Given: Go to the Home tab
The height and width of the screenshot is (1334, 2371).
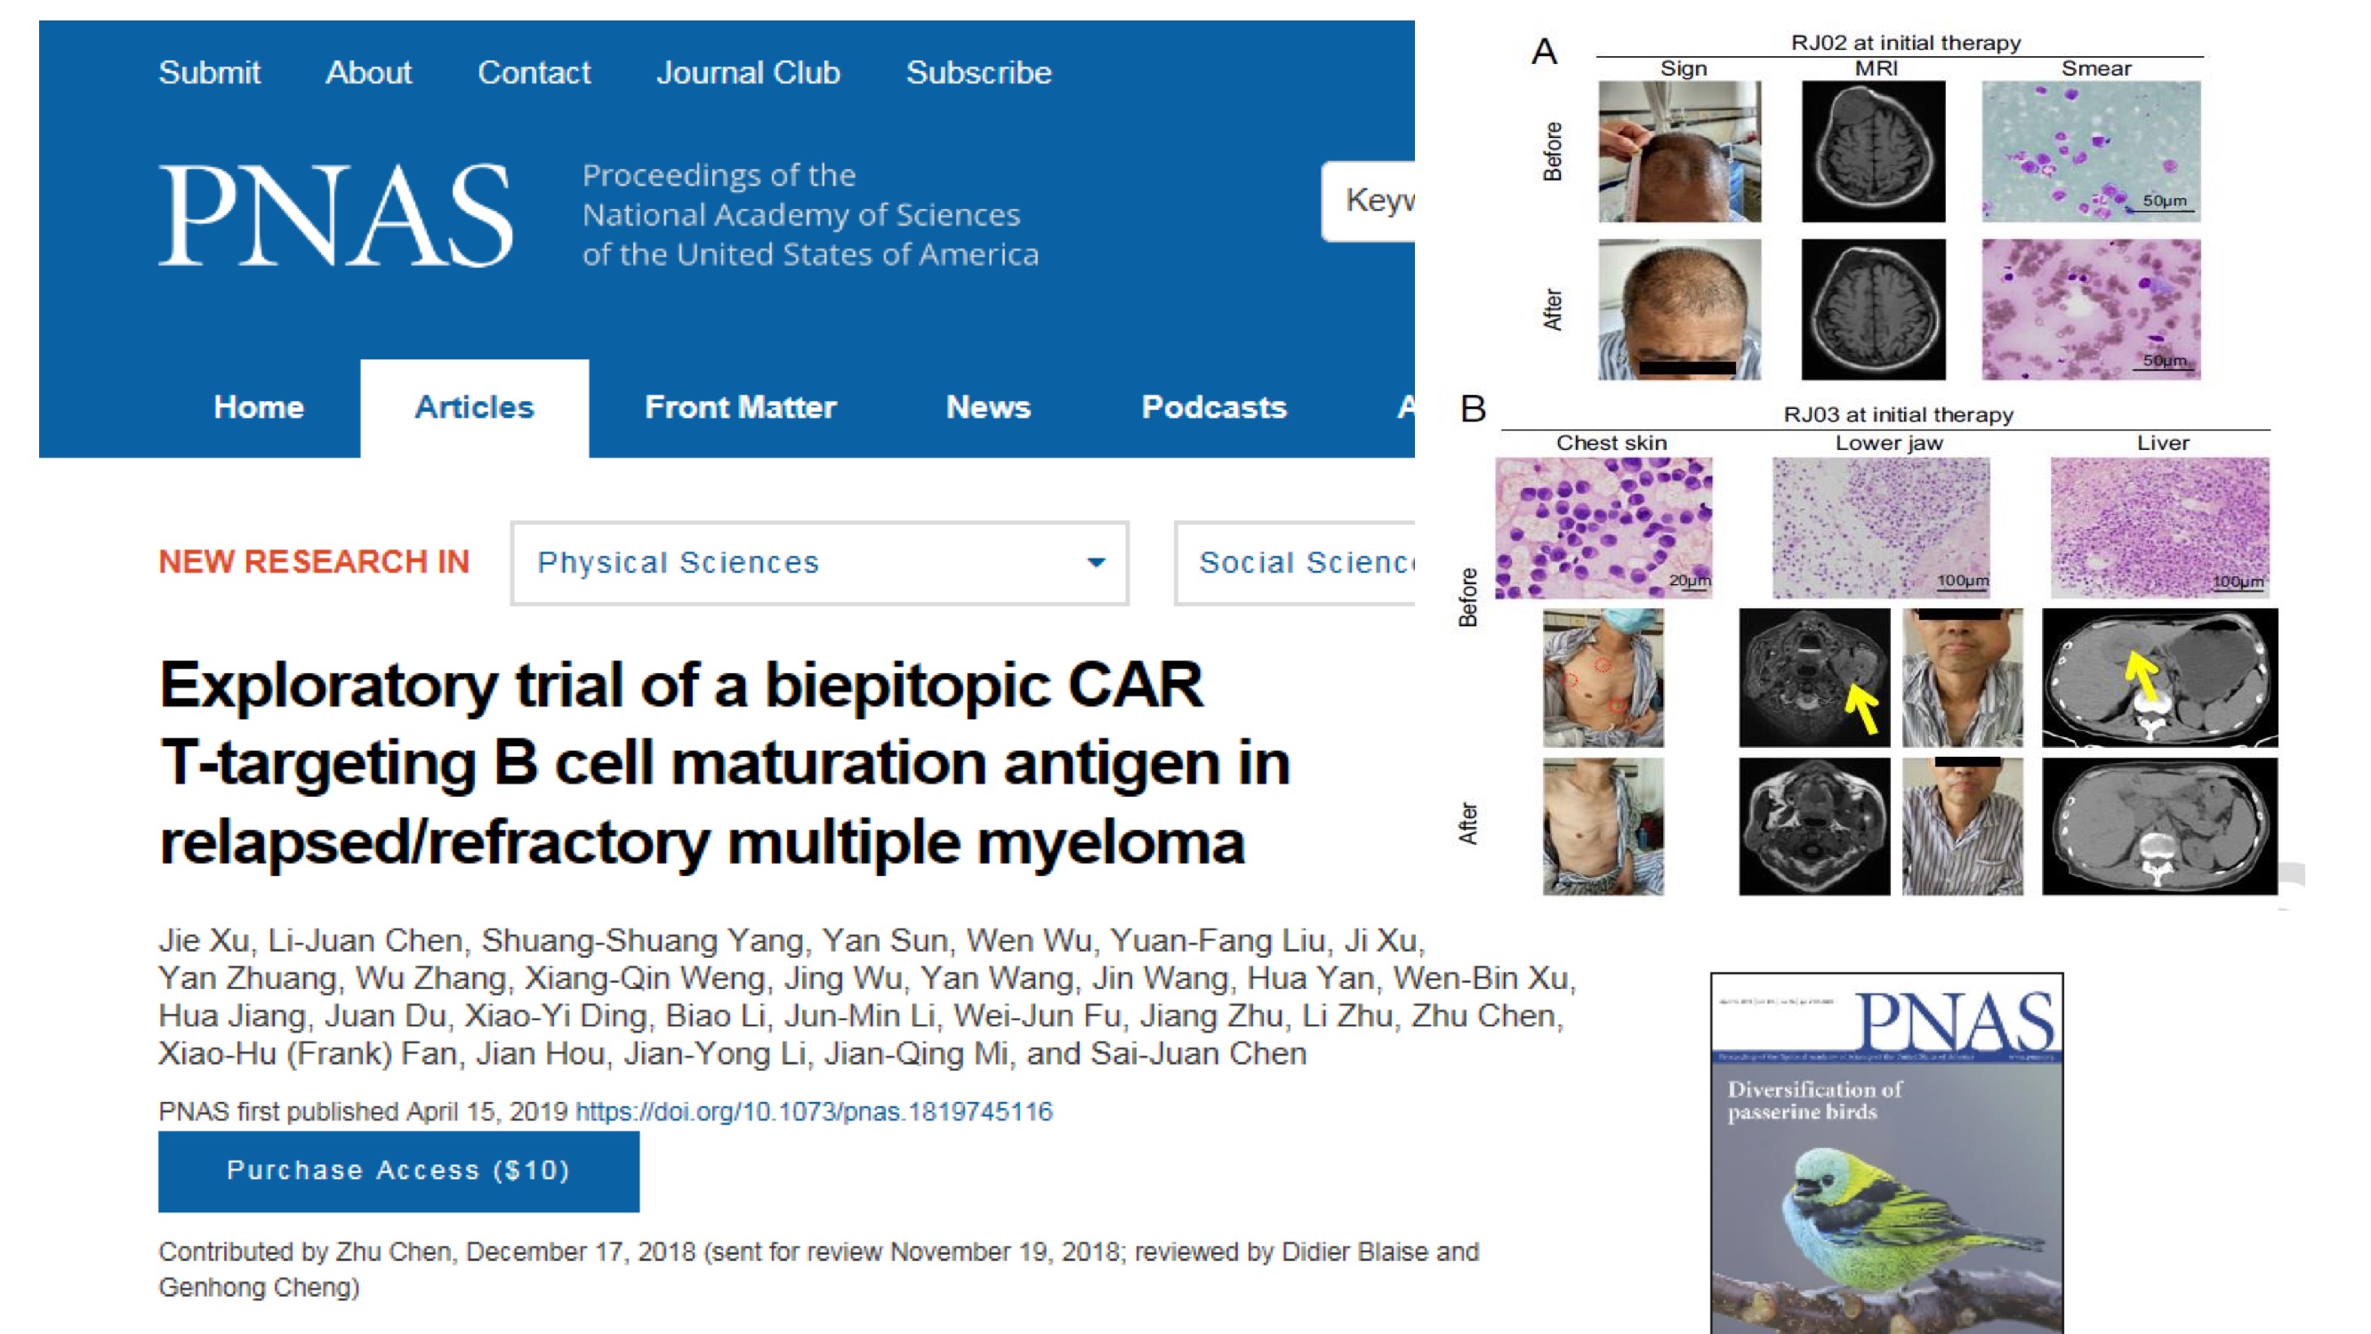Looking at the screenshot, I should [259, 407].
